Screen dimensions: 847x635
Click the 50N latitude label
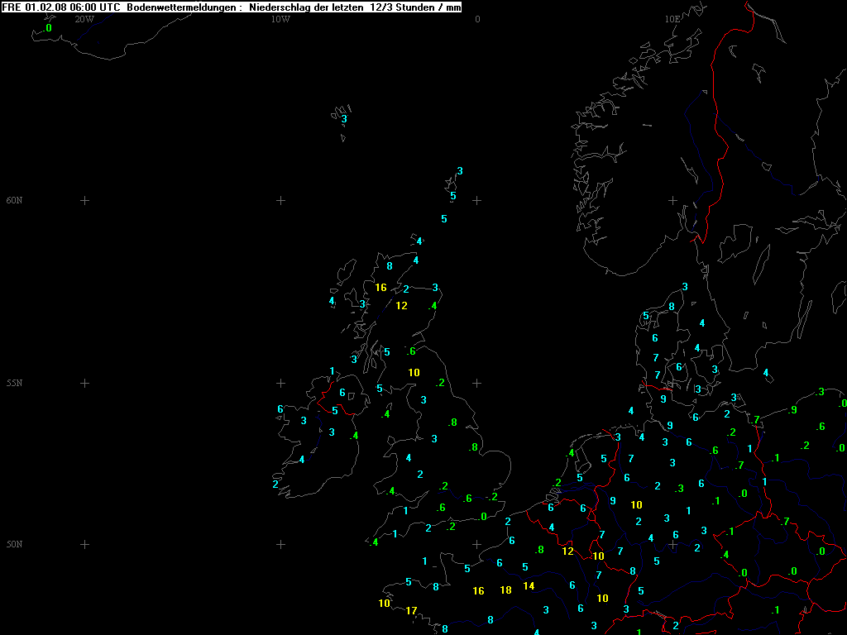tap(15, 545)
